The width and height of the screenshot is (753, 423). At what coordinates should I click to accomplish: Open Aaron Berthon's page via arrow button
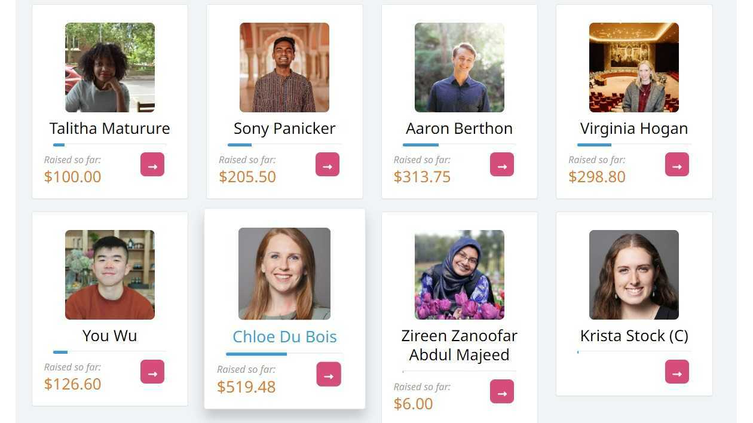click(x=502, y=165)
